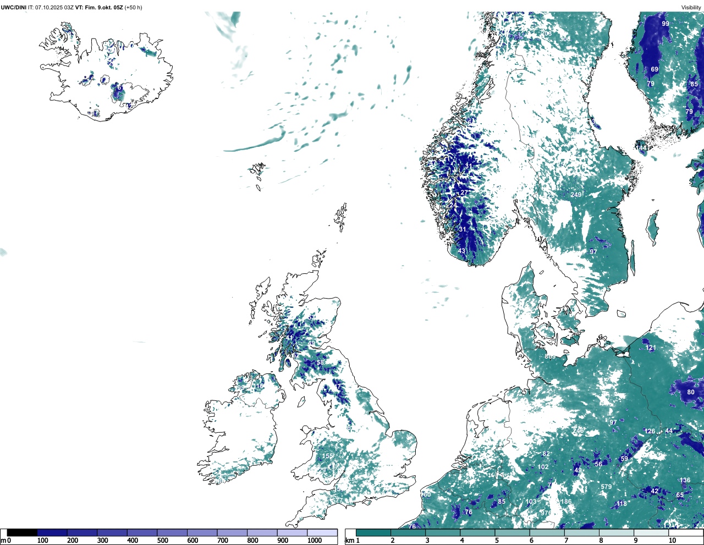The width and height of the screenshot is (704, 545).
Task: Click the "99" value over Finland
Action: (665, 24)
